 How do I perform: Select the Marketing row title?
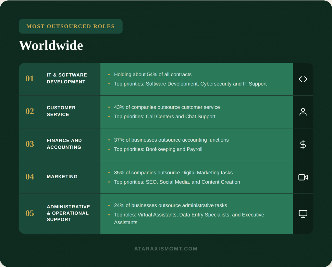(x=62, y=177)
